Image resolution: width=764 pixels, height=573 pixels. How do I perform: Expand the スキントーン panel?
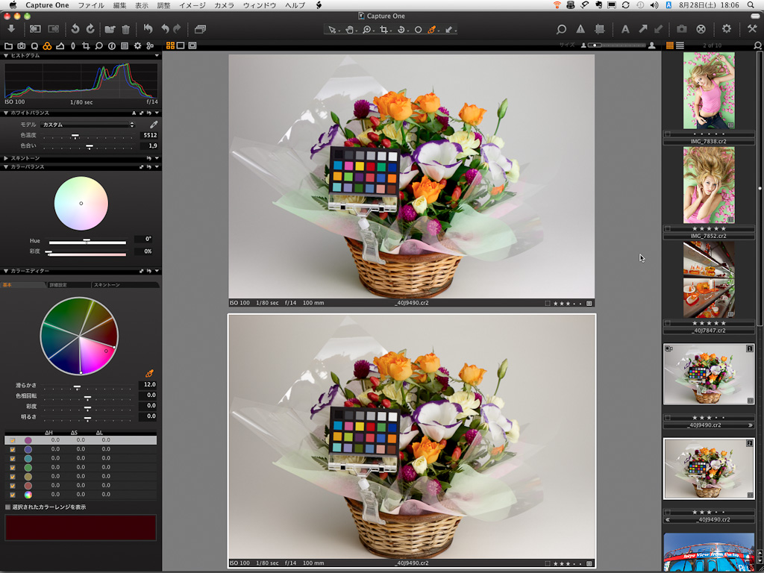[6, 158]
